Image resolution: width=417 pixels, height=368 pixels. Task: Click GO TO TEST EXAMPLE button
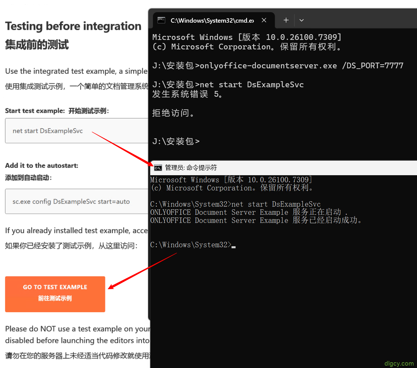coord(55,294)
